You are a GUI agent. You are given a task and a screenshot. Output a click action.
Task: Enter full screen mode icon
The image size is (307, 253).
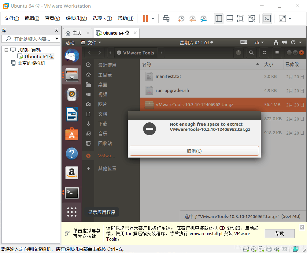241,19
